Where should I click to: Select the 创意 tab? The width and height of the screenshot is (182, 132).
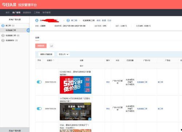coord(37,38)
